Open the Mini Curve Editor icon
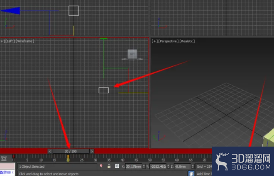The height and width of the screenshot is (176, 274). coord(4,158)
